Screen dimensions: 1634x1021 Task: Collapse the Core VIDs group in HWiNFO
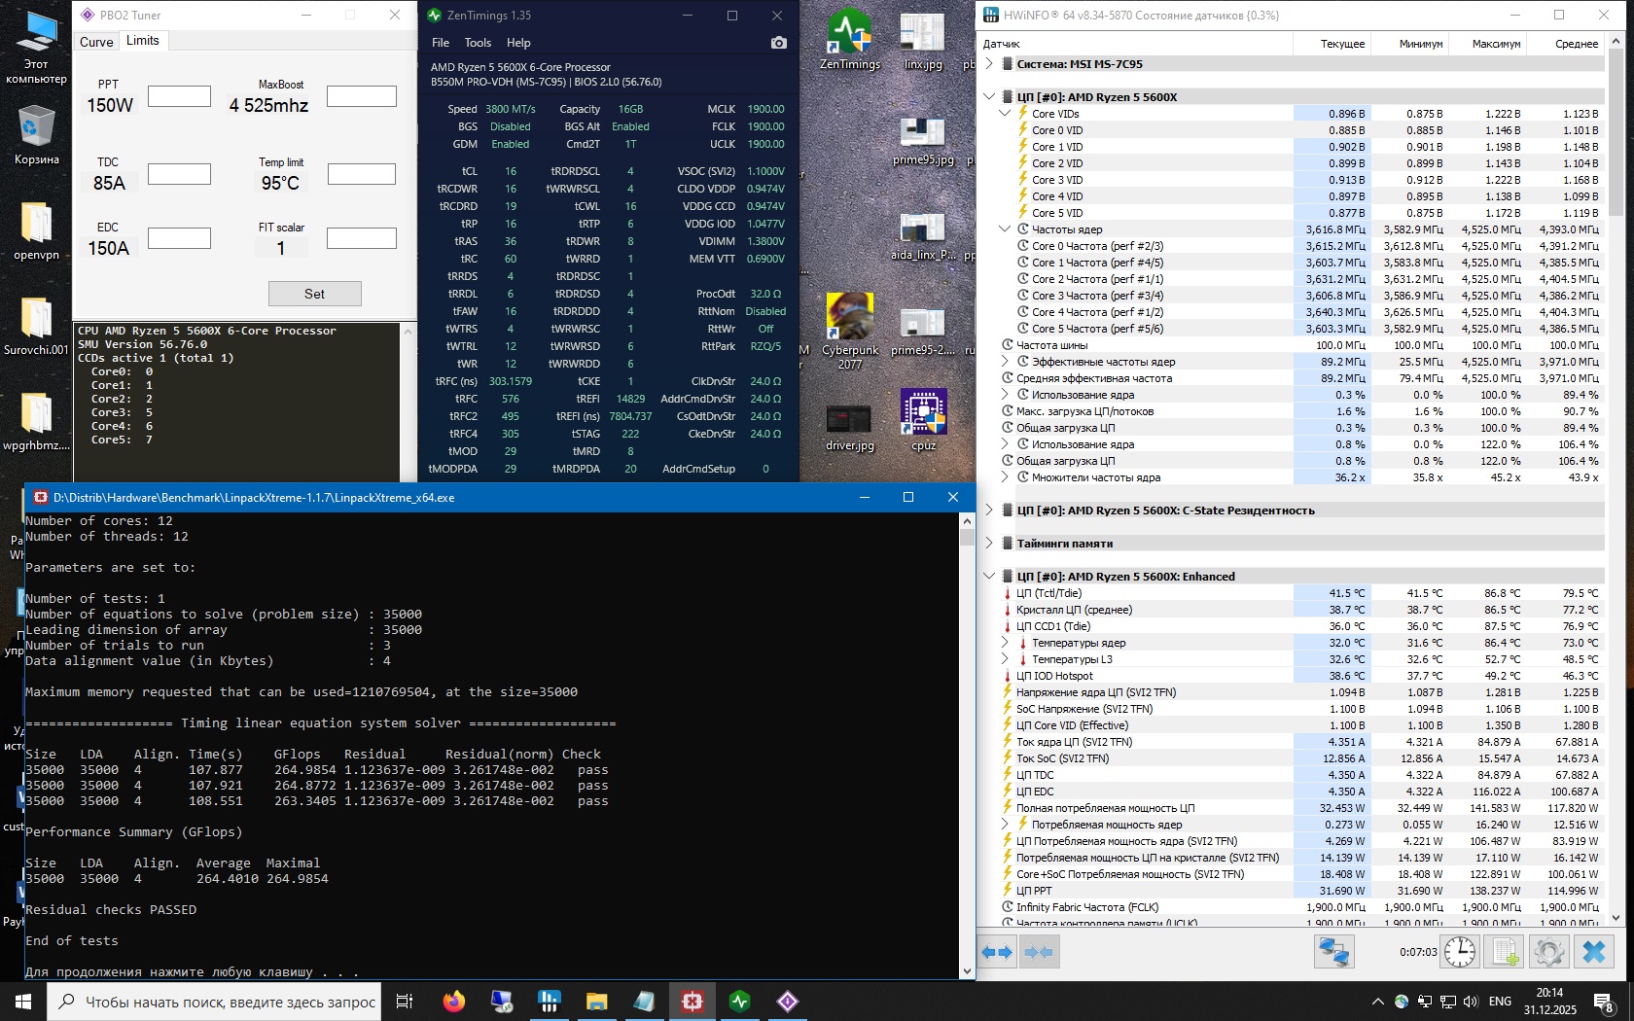1005,114
